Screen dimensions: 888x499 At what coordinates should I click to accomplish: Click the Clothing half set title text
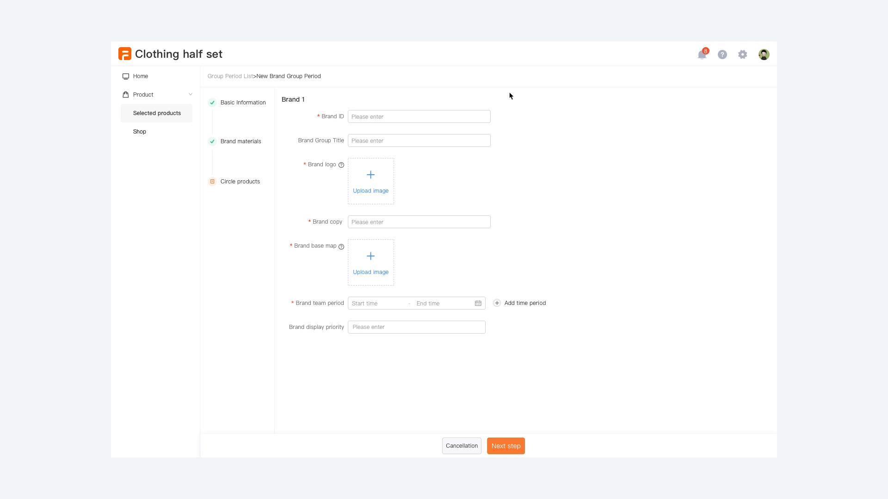click(179, 54)
